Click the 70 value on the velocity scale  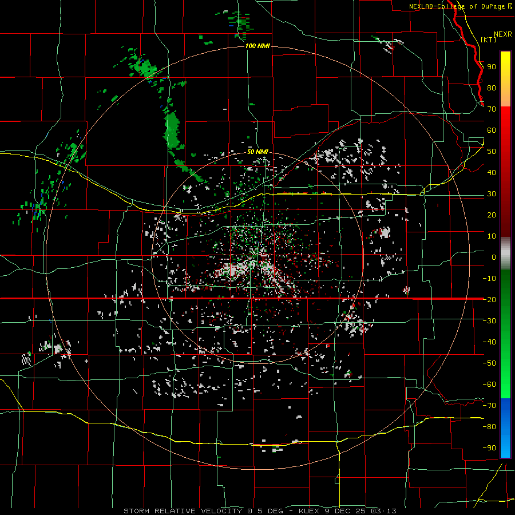[492, 109]
